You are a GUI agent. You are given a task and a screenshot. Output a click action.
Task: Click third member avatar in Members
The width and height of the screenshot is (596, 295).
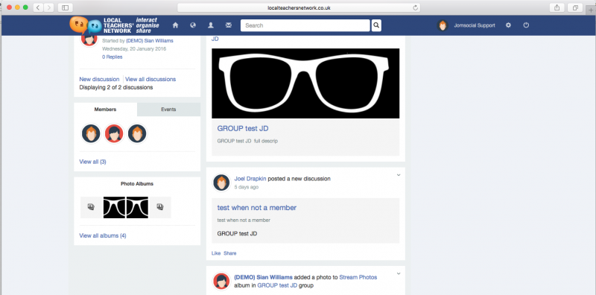(137, 134)
